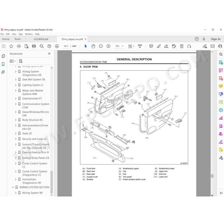The width and height of the screenshot is (224, 224).
Task: Expand the Communication System COM bookmark
Action: click(x=16, y=104)
